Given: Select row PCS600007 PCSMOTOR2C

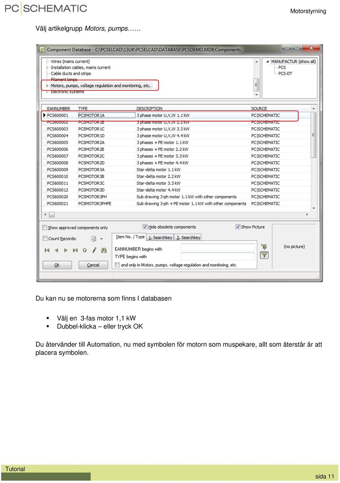Looking at the screenshot, I should pyautogui.click(x=176, y=156).
